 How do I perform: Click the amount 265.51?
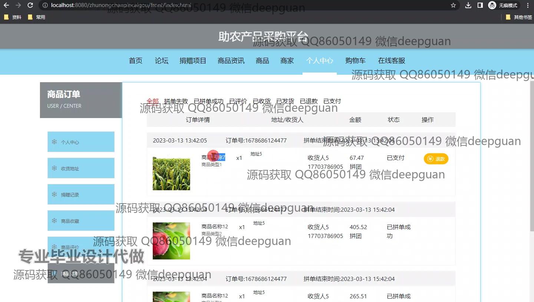[x=358, y=296]
